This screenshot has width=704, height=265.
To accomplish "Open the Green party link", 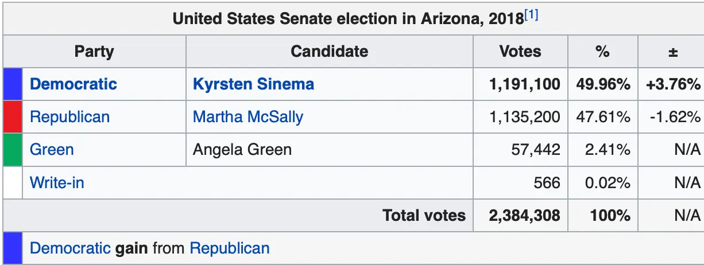I will 52,150.
